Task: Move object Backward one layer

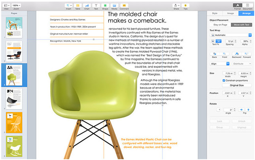Action: [237, 54]
